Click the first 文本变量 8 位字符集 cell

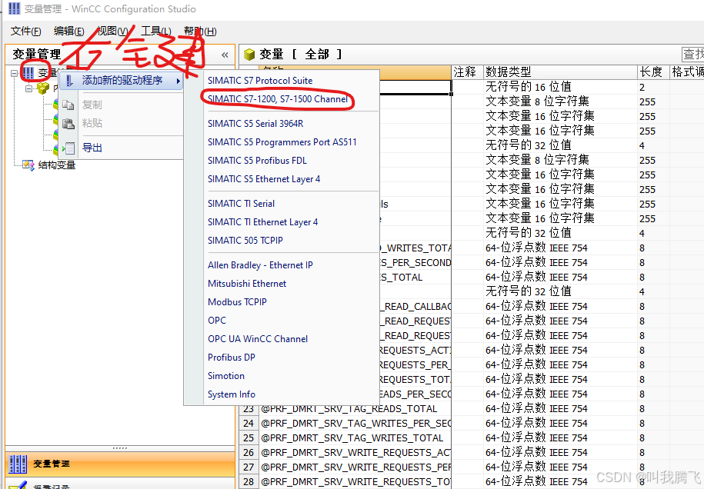[x=560, y=101]
